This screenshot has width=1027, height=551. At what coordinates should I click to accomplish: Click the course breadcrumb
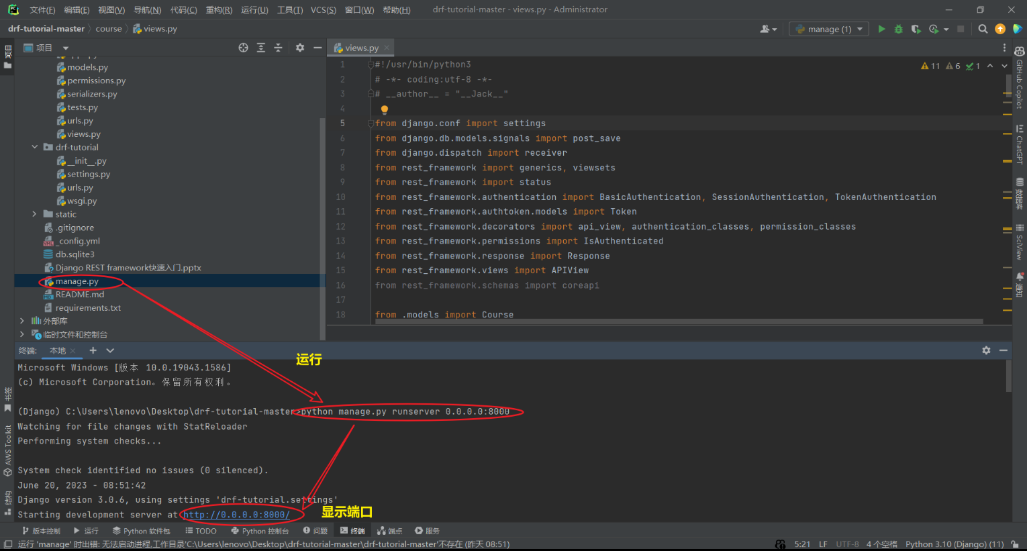click(109, 29)
